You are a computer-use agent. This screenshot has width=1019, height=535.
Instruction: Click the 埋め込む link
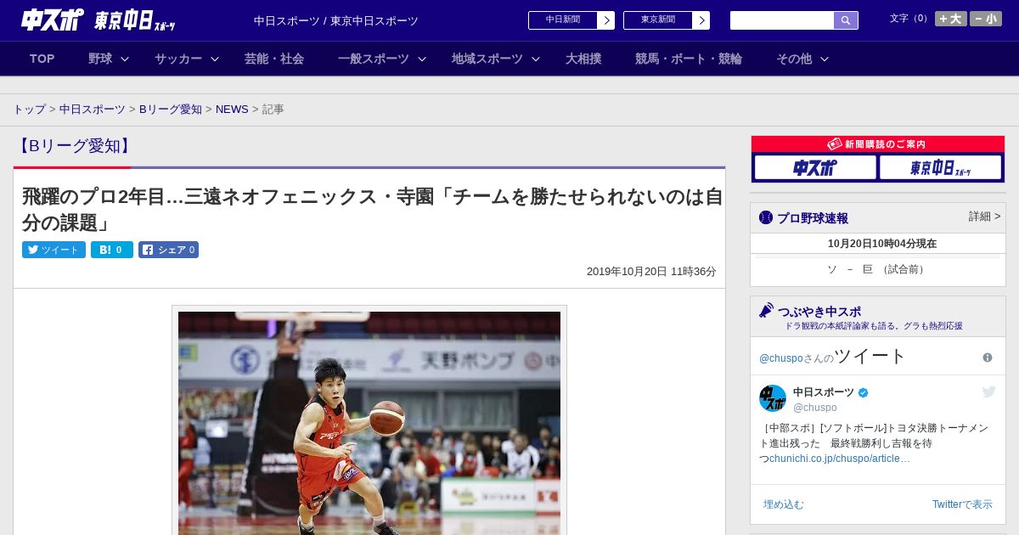click(x=784, y=504)
